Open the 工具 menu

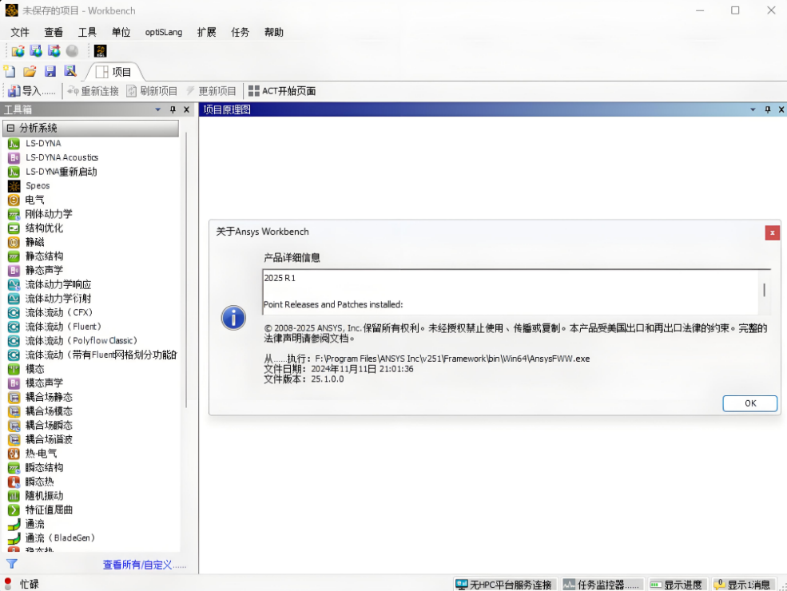(x=87, y=32)
